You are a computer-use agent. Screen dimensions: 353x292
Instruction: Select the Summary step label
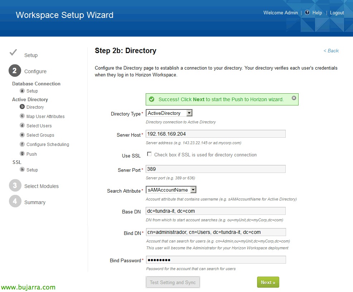click(x=35, y=202)
